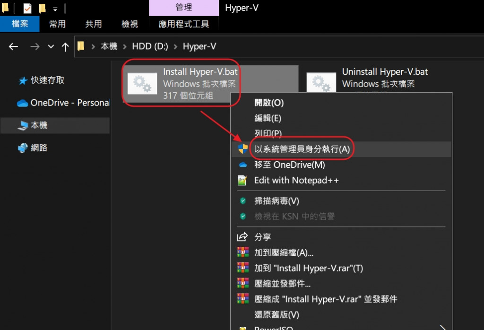The width and height of the screenshot is (484, 330).
Task: Choose 編輯(E) from context menu
Action: pyautogui.click(x=341, y=118)
